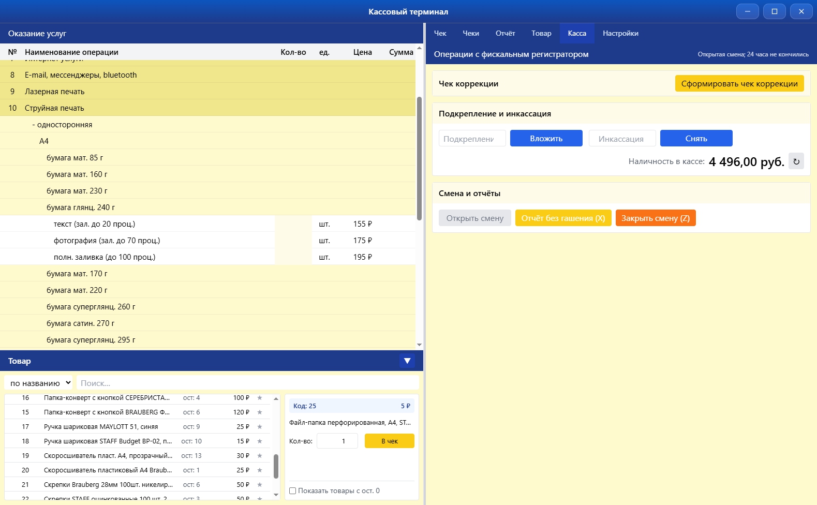817x505 pixels.
Task: Open the Чеки tab
Action: 471,33
